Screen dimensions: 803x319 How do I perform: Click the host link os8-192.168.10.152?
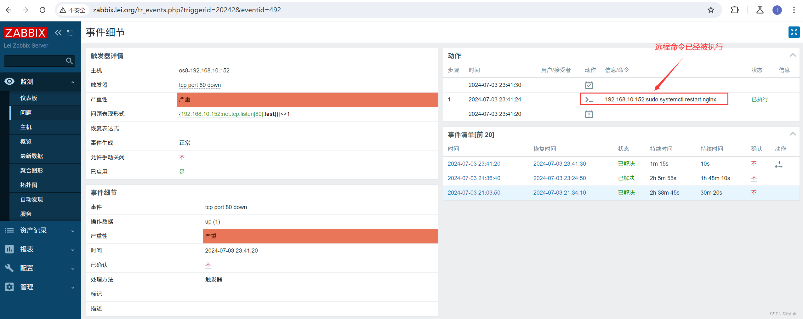[204, 71]
